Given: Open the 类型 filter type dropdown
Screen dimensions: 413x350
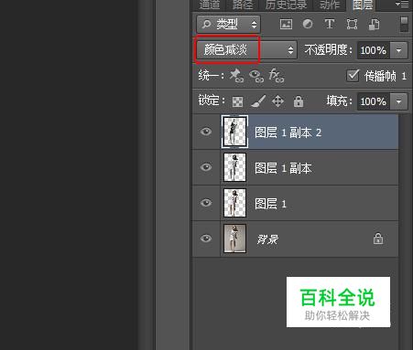Looking at the screenshot, I should click(229, 24).
